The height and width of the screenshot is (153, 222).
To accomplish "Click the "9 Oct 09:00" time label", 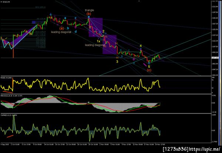I will coord(37,144).
